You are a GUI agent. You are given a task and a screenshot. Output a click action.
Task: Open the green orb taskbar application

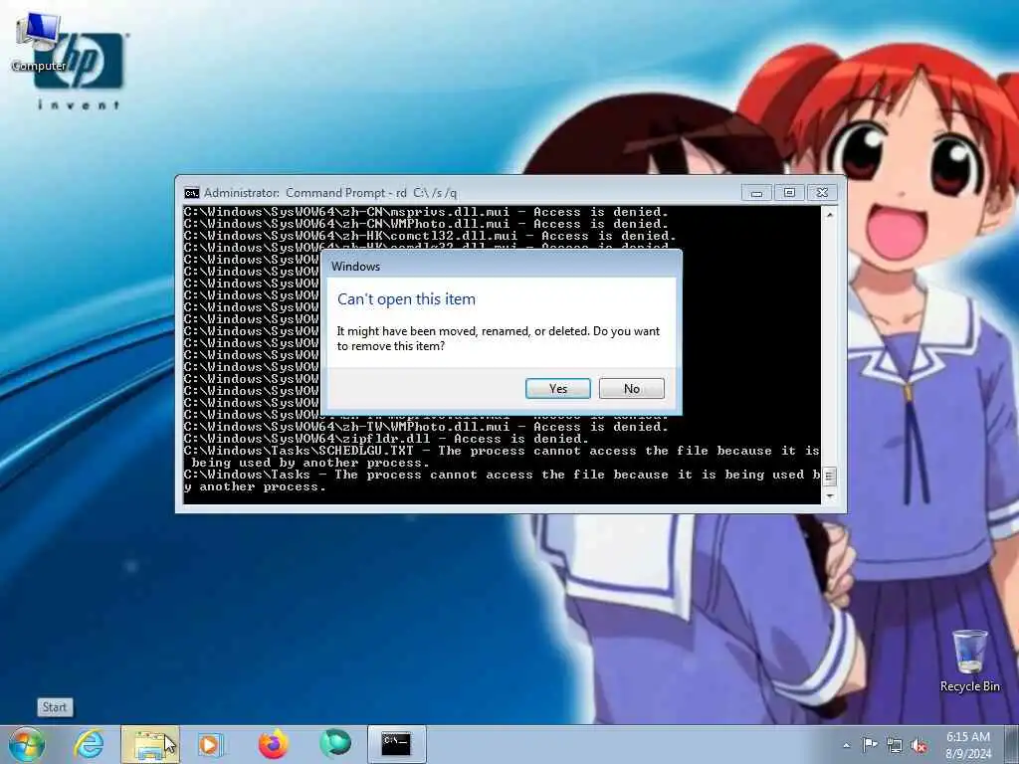coord(335,744)
